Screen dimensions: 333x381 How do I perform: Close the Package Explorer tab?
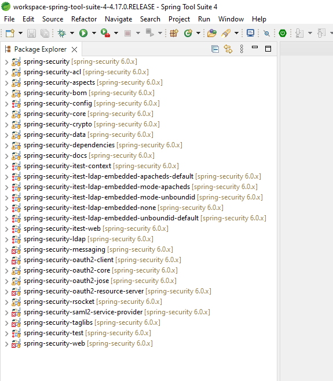[74, 49]
